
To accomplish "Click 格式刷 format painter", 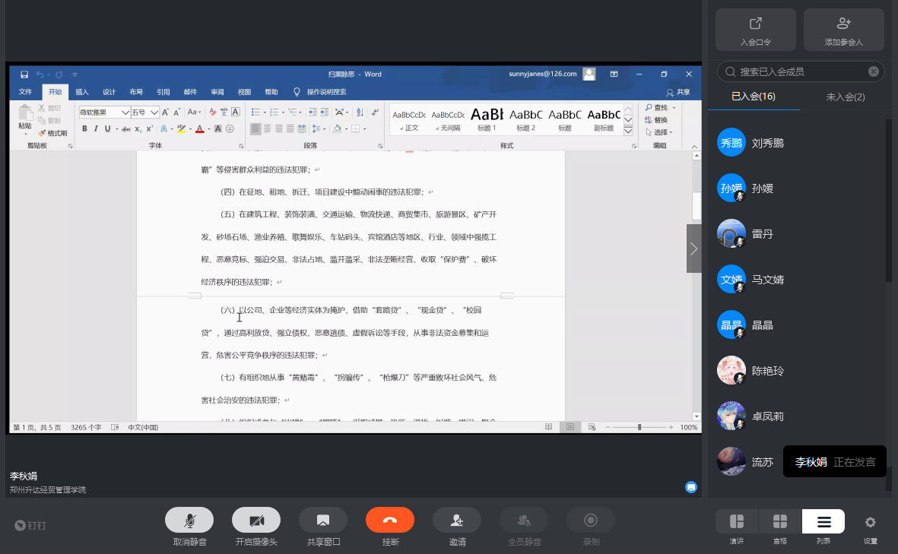I will 52,133.
